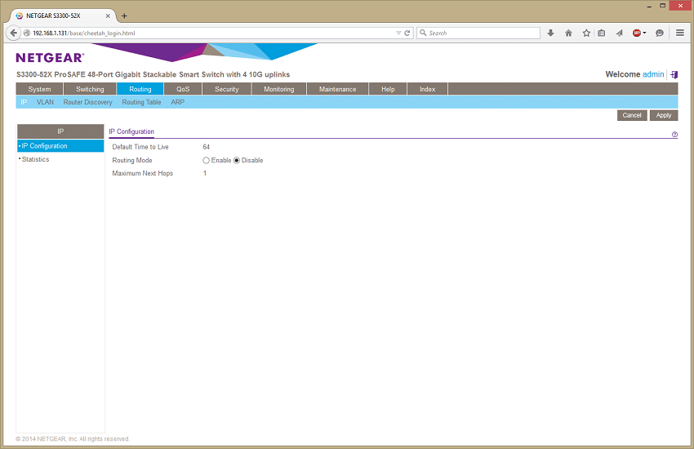Click the admin user link
694x449 pixels.
point(653,74)
